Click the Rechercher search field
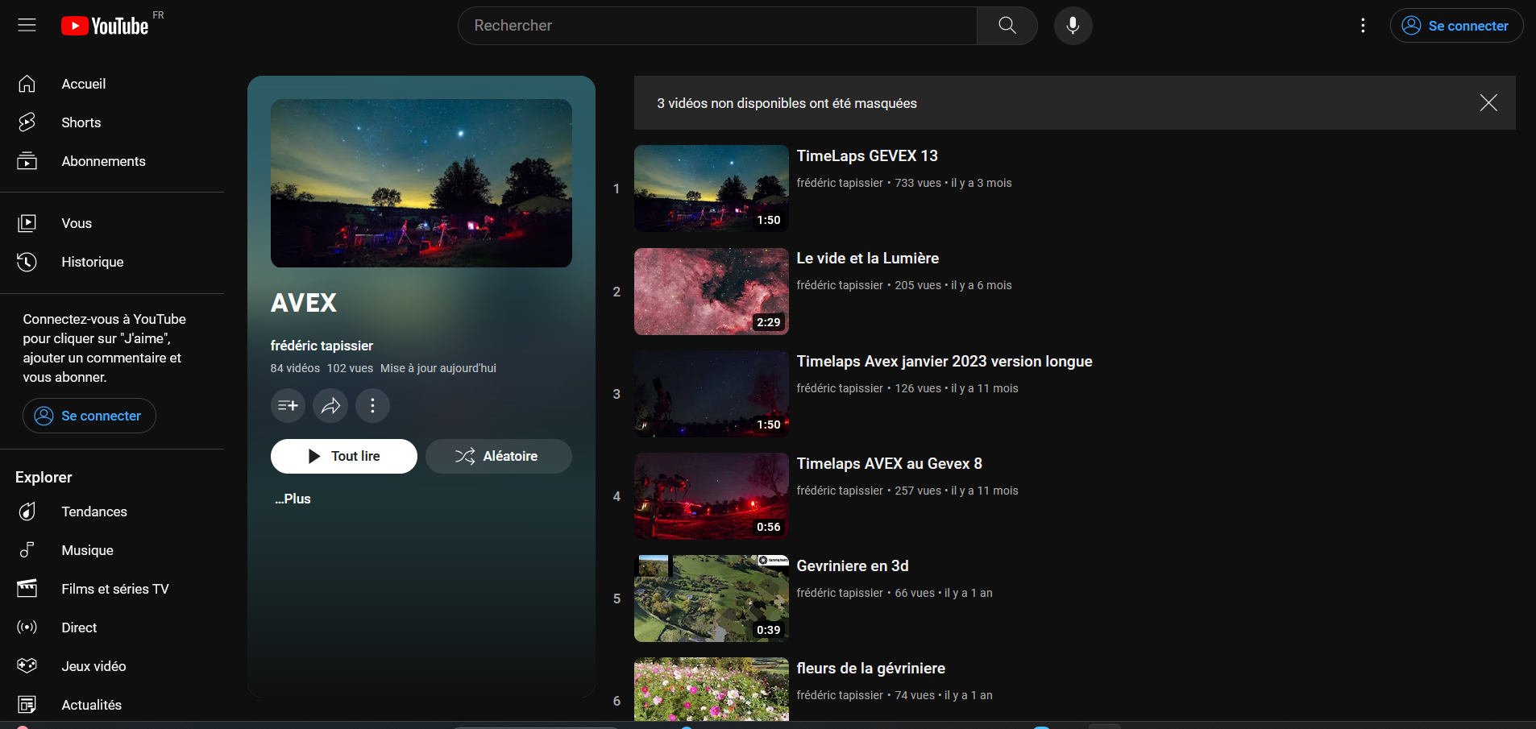The image size is (1536, 729). tap(717, 26)
